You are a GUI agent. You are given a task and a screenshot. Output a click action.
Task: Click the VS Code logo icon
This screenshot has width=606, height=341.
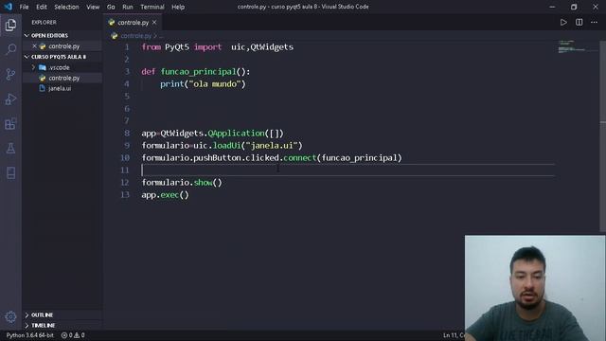9,7
